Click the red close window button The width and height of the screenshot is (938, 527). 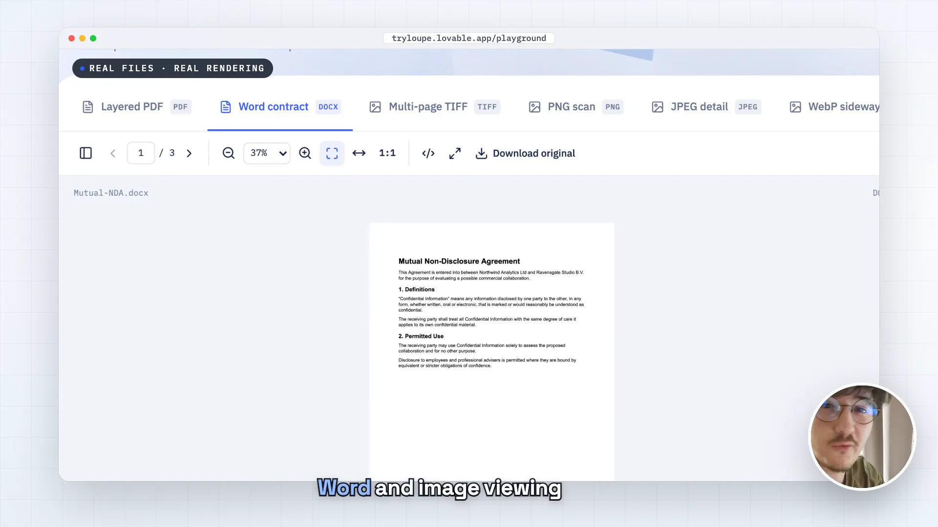(x=71, y=38)
